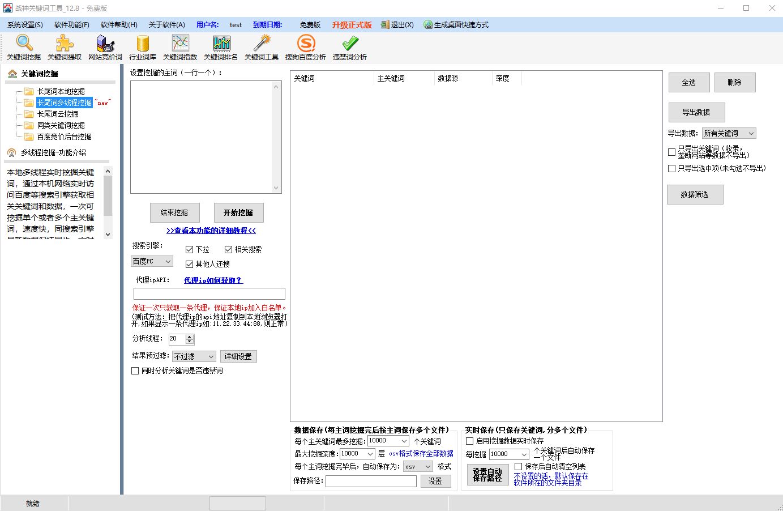This screenshot has height=511, width=783.
Task: Click the description panel scrollbar down arrow
Action: [x=108, y=234]
